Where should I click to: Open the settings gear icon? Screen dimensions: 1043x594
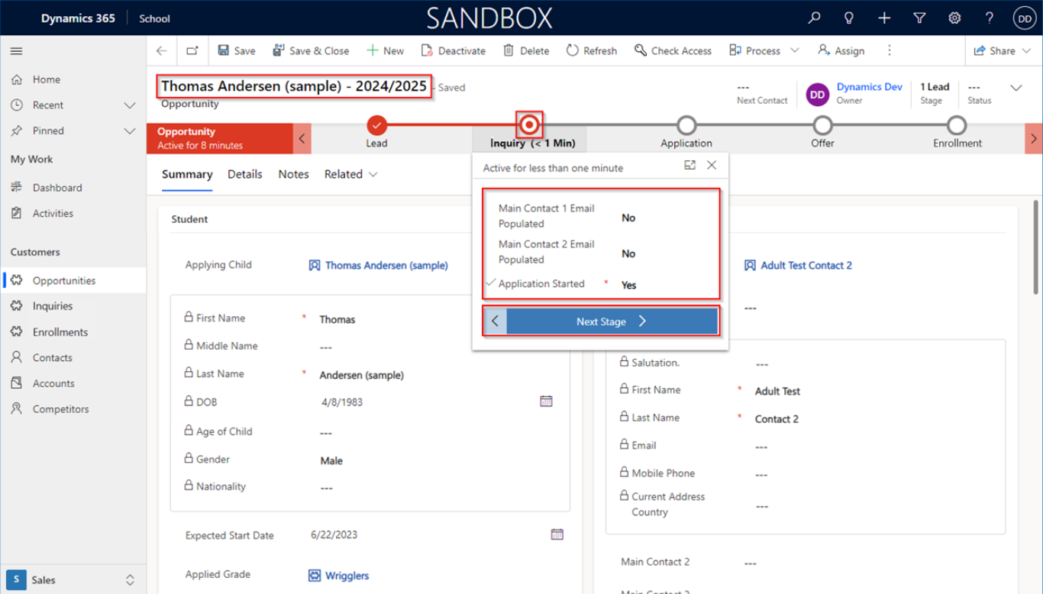[954, 18]
